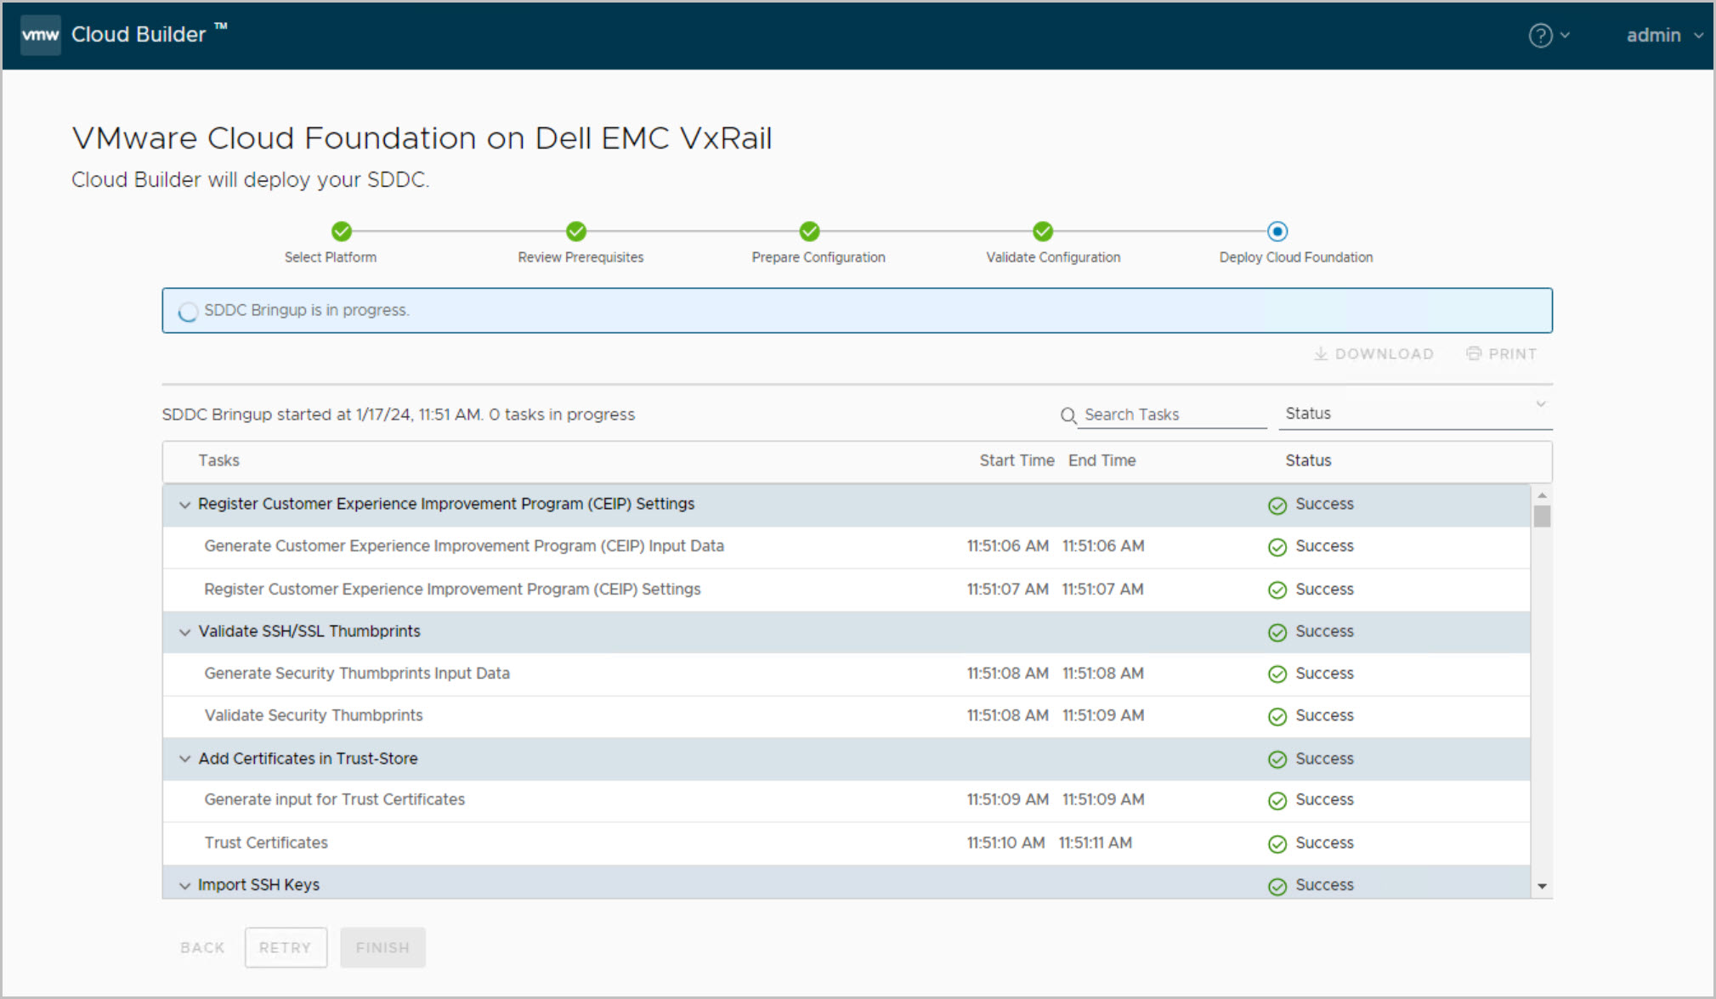Click the Retry button
1716x999 pixels.
(286, 947)
